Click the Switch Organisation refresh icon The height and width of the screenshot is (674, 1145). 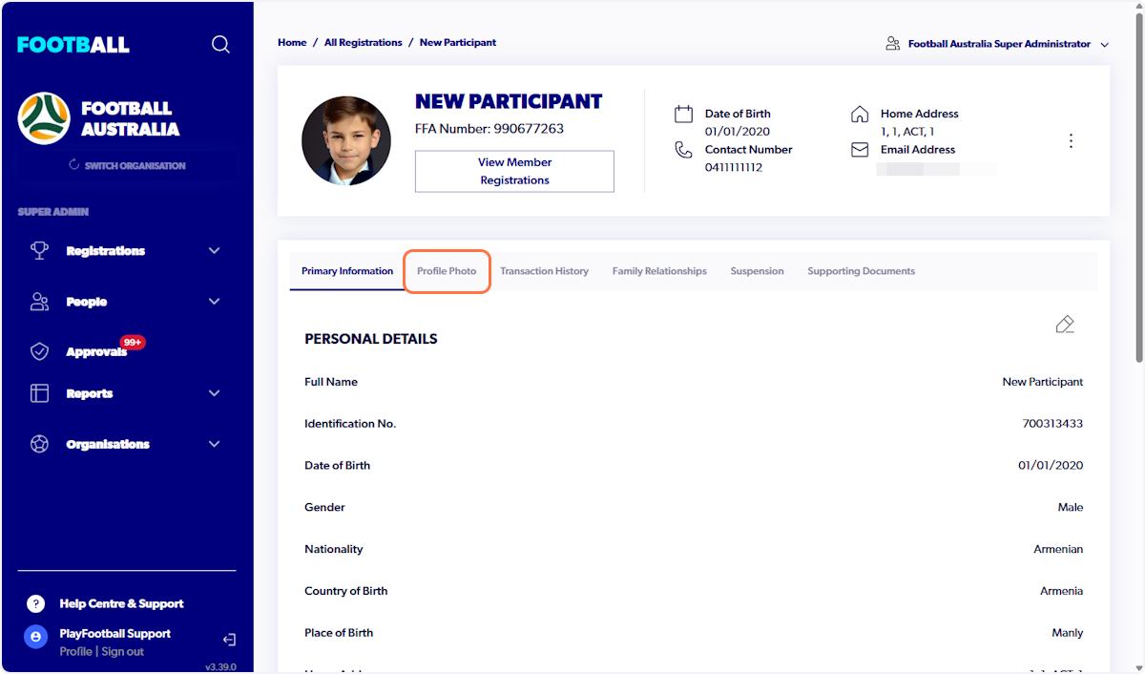tap(73, 165)
